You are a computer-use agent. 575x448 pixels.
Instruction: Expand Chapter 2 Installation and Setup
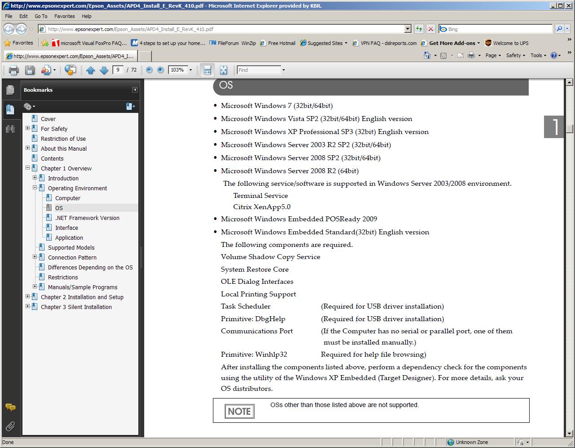pos(27,296)
